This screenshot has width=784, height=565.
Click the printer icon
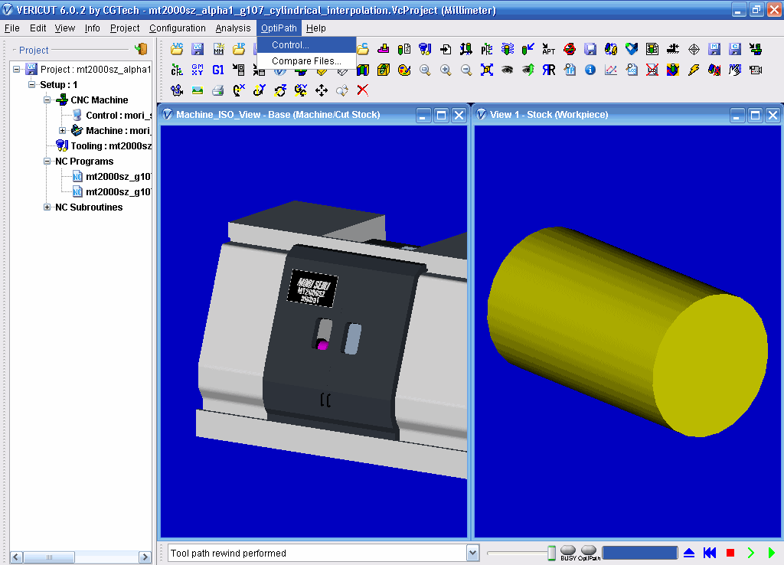pos(218,90)
